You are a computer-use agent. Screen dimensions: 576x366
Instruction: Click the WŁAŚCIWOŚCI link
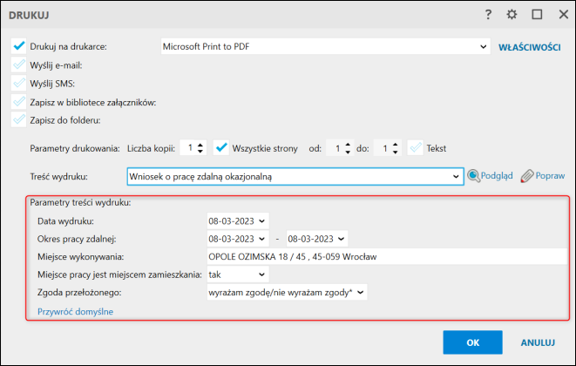click(529, 46)
